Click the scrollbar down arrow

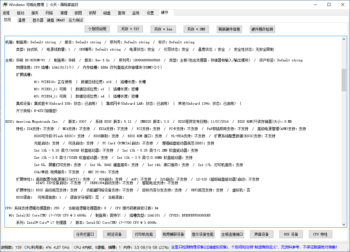[344, 225]
